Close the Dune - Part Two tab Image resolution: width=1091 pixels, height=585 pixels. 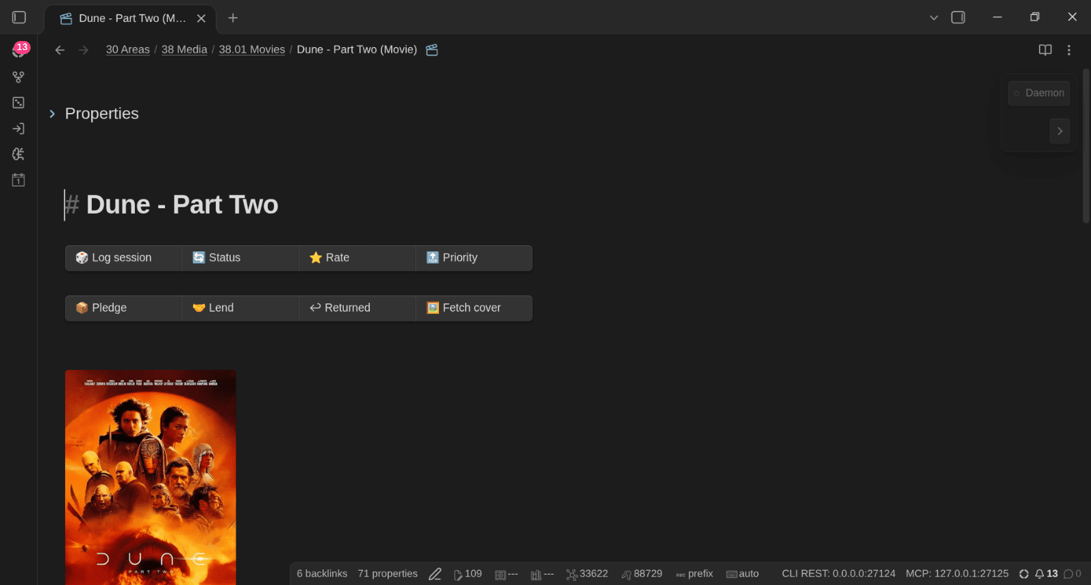pyautogui.click(x=201, y=18)
